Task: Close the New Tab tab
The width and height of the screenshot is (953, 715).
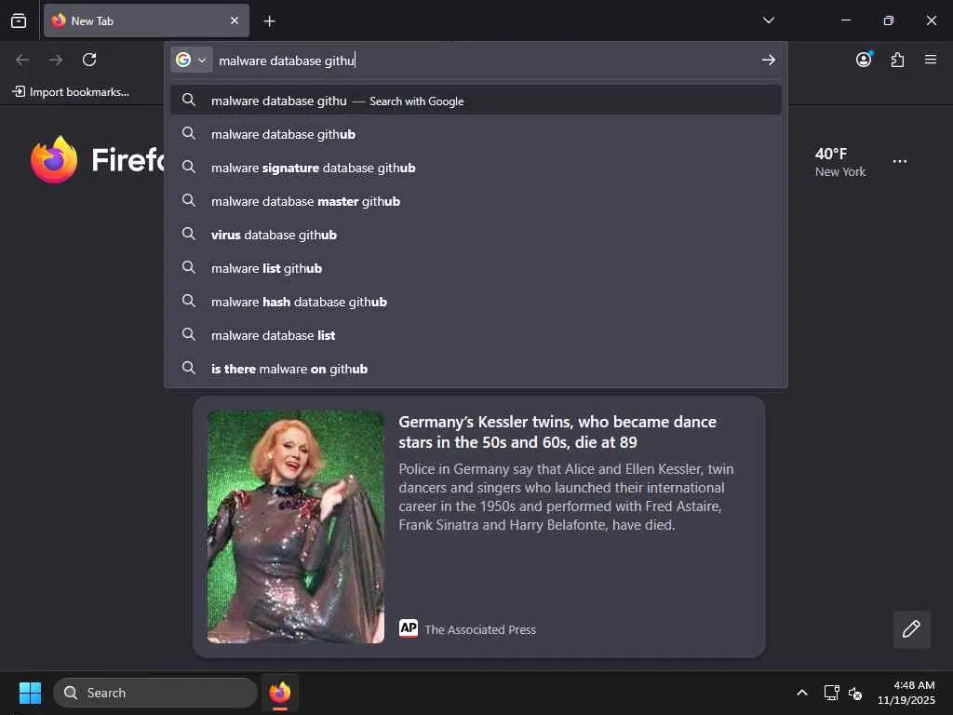Action: pos(235,20)
